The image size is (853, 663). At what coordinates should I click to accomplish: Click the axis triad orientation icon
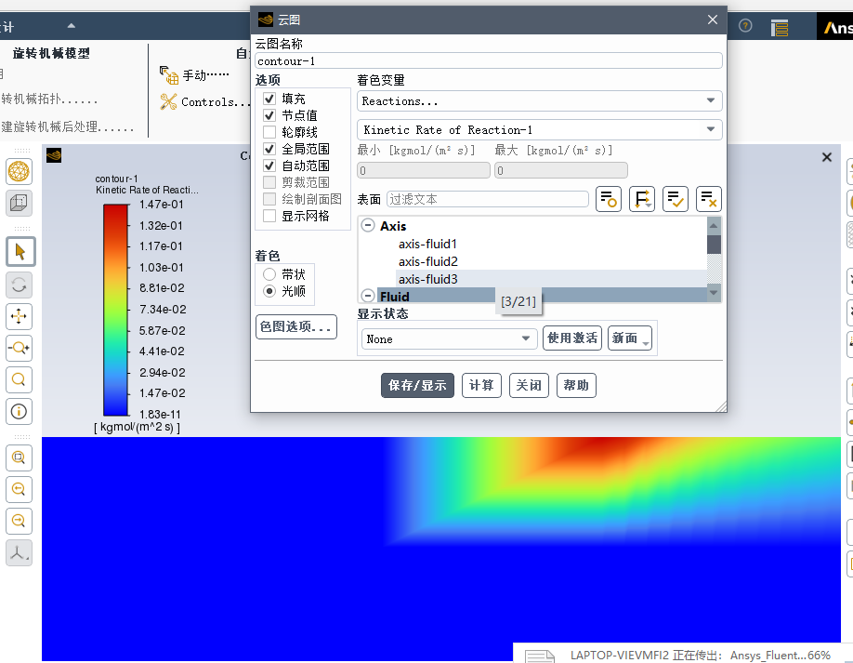click(20, 553)
